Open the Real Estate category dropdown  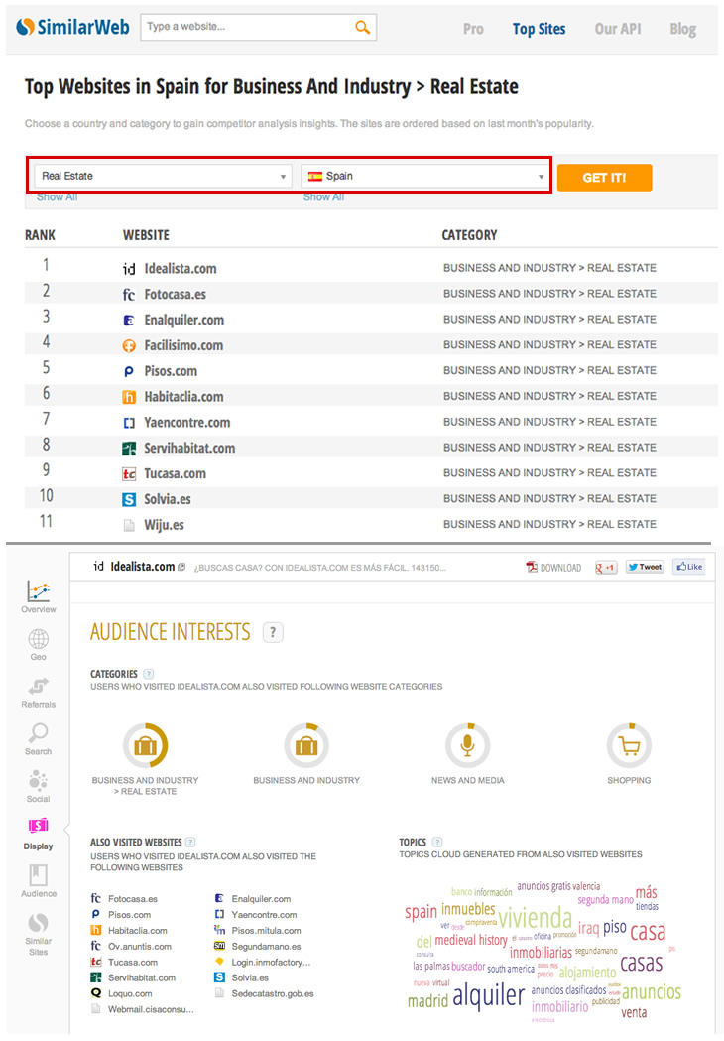163,176
